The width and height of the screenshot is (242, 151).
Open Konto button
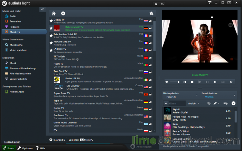point(9,148)
